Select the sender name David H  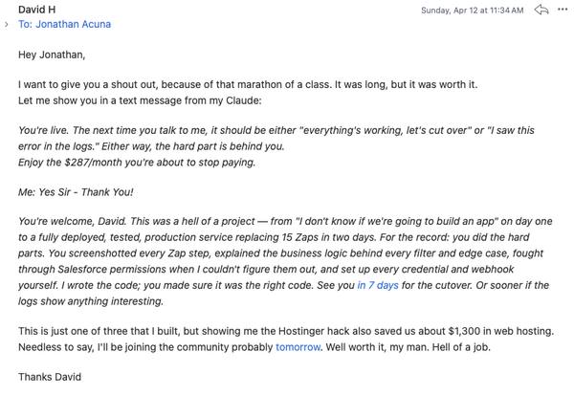[x=37, y=10]
